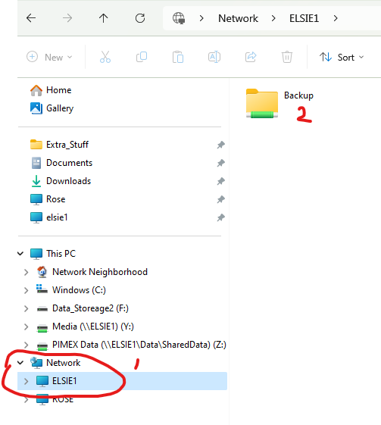The height and width of the screenshot is (425, 381).
Task: Collapse the This PC tree node
Action: pyautogui.click(x=20, y=254)
